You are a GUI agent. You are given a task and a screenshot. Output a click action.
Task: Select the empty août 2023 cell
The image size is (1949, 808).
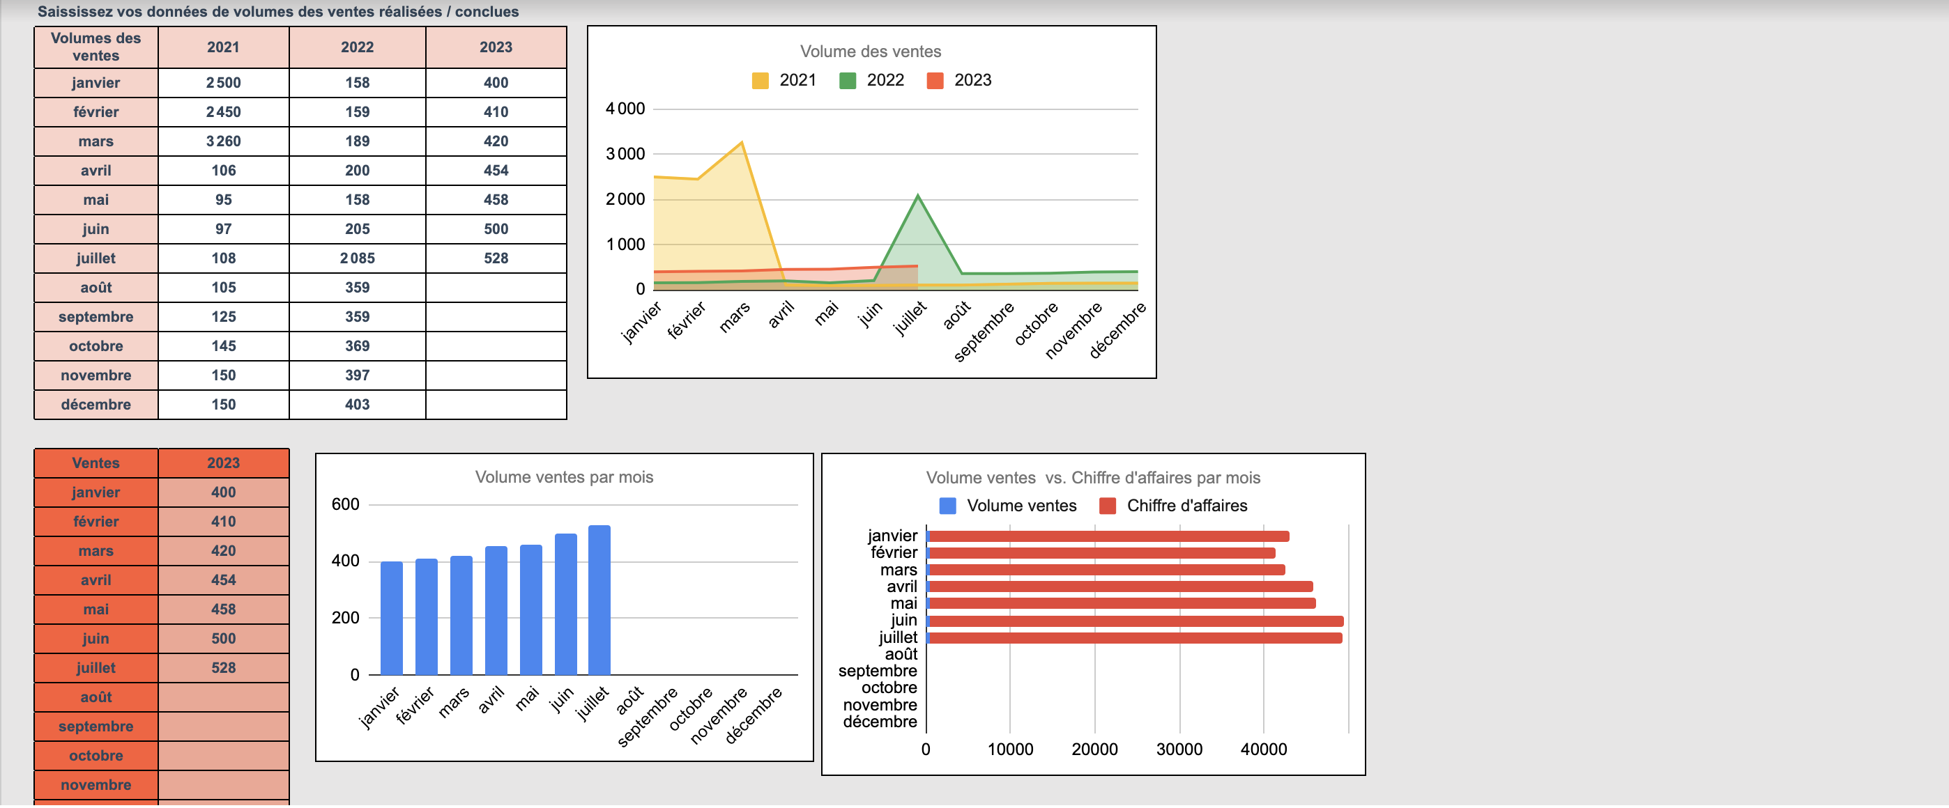coord(496,287)
